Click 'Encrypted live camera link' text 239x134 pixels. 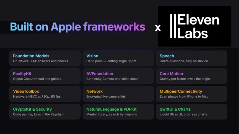[106, 96]
